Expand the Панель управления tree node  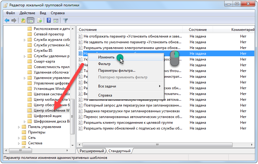point(19,127)
